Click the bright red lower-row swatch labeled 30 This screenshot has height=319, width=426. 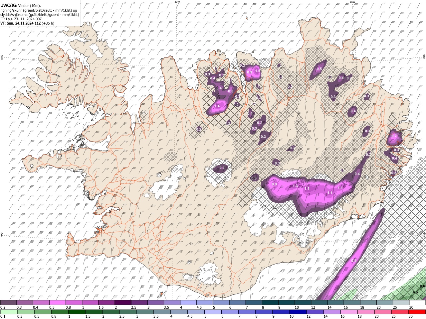(x=417, y=312)
